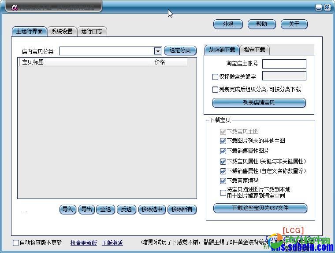Click the 淘宝店主账号 input field

tap(284, 64)
